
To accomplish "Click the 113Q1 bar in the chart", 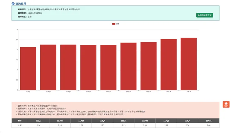I will [108, 67].
